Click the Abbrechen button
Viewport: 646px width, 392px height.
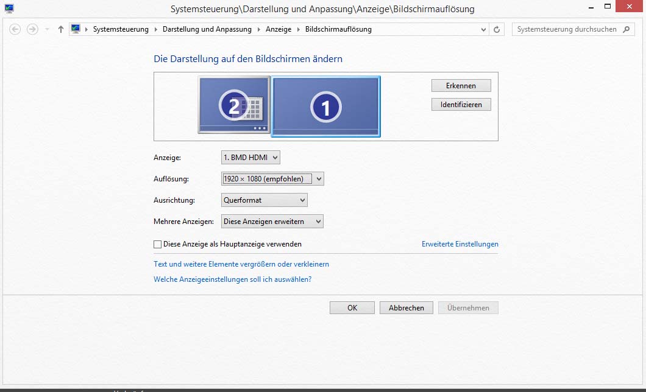406,307
